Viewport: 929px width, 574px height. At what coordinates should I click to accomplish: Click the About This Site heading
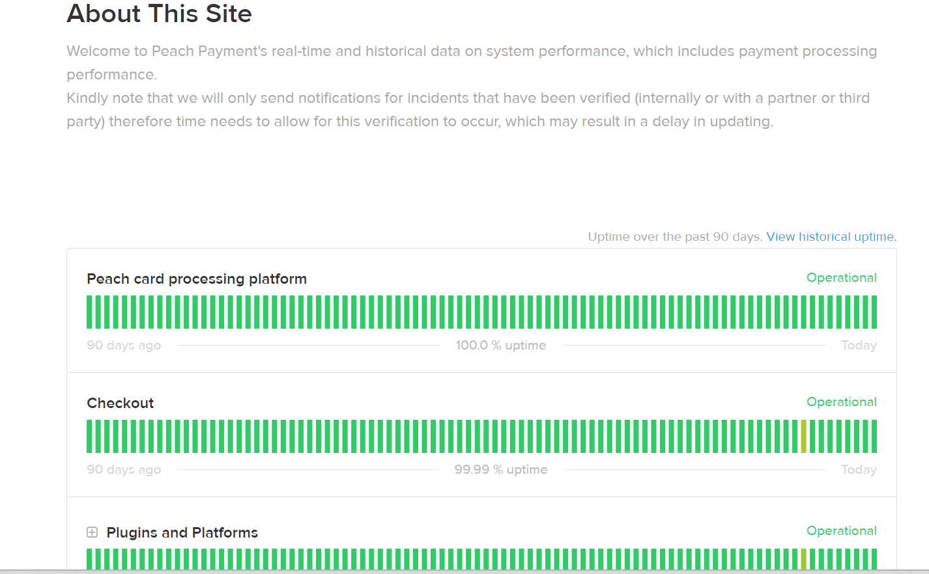pyautogui.click(x=160, y=14)
